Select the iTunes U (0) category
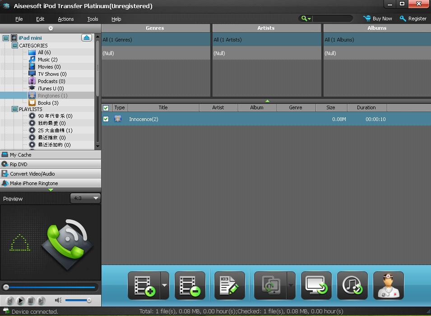431x316 pixels. [51, 88]
